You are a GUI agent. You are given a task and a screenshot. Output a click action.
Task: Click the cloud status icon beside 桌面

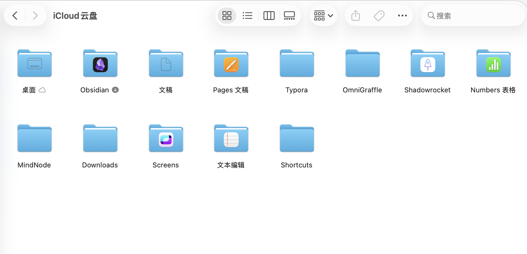(x=42, y=90)
